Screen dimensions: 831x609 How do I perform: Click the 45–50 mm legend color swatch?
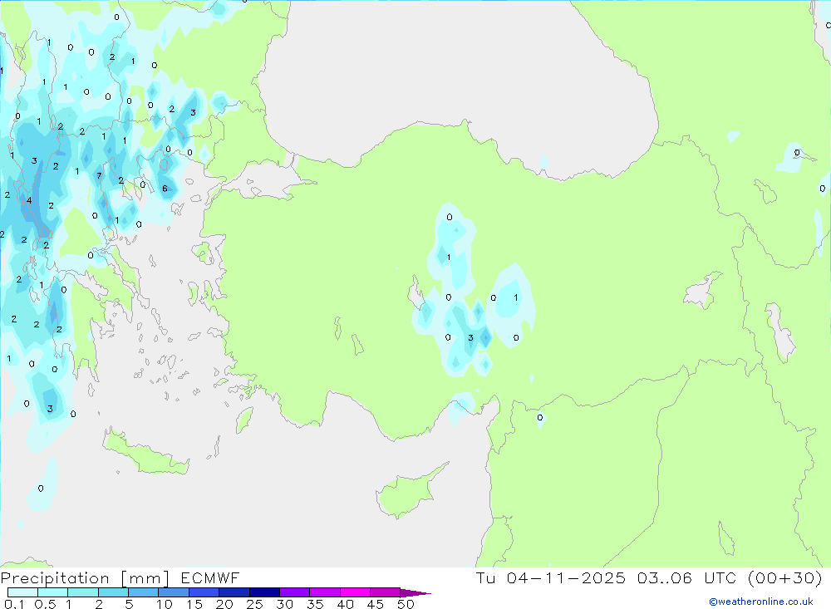coord(386,592)
